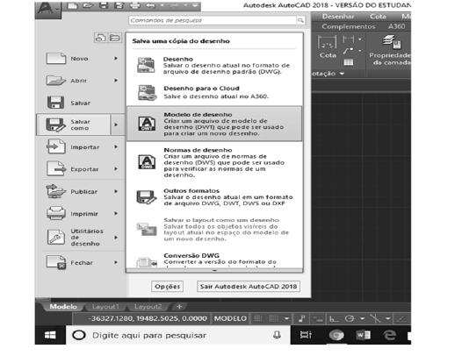The image size is (462, 363).
Task: Click the multileader icon in ribbon
Action: click(349, 51)
